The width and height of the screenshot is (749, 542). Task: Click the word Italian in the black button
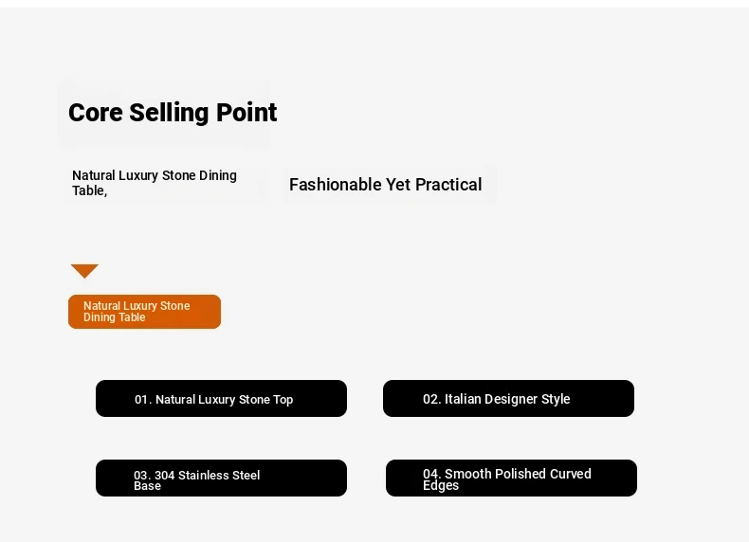[463, 399]
